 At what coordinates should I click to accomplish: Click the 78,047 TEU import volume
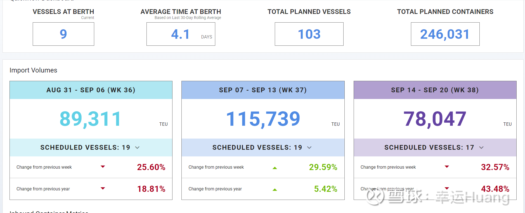(435, 119)
